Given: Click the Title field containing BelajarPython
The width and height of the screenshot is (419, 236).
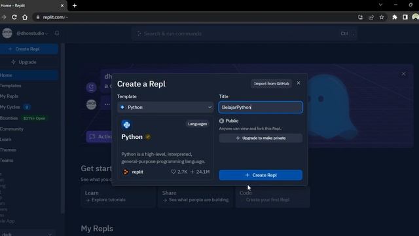Looking at the screenshot, I should (261, 108).
